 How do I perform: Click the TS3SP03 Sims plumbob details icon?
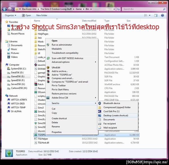(x=9, y=153)
